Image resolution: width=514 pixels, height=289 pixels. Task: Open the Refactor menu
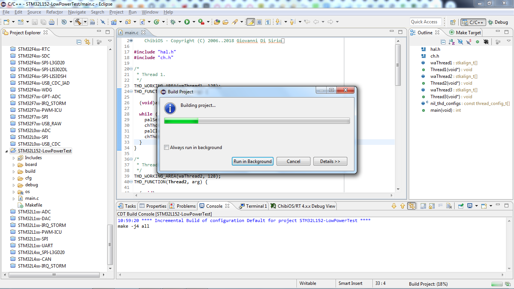(x=55, y=12)
